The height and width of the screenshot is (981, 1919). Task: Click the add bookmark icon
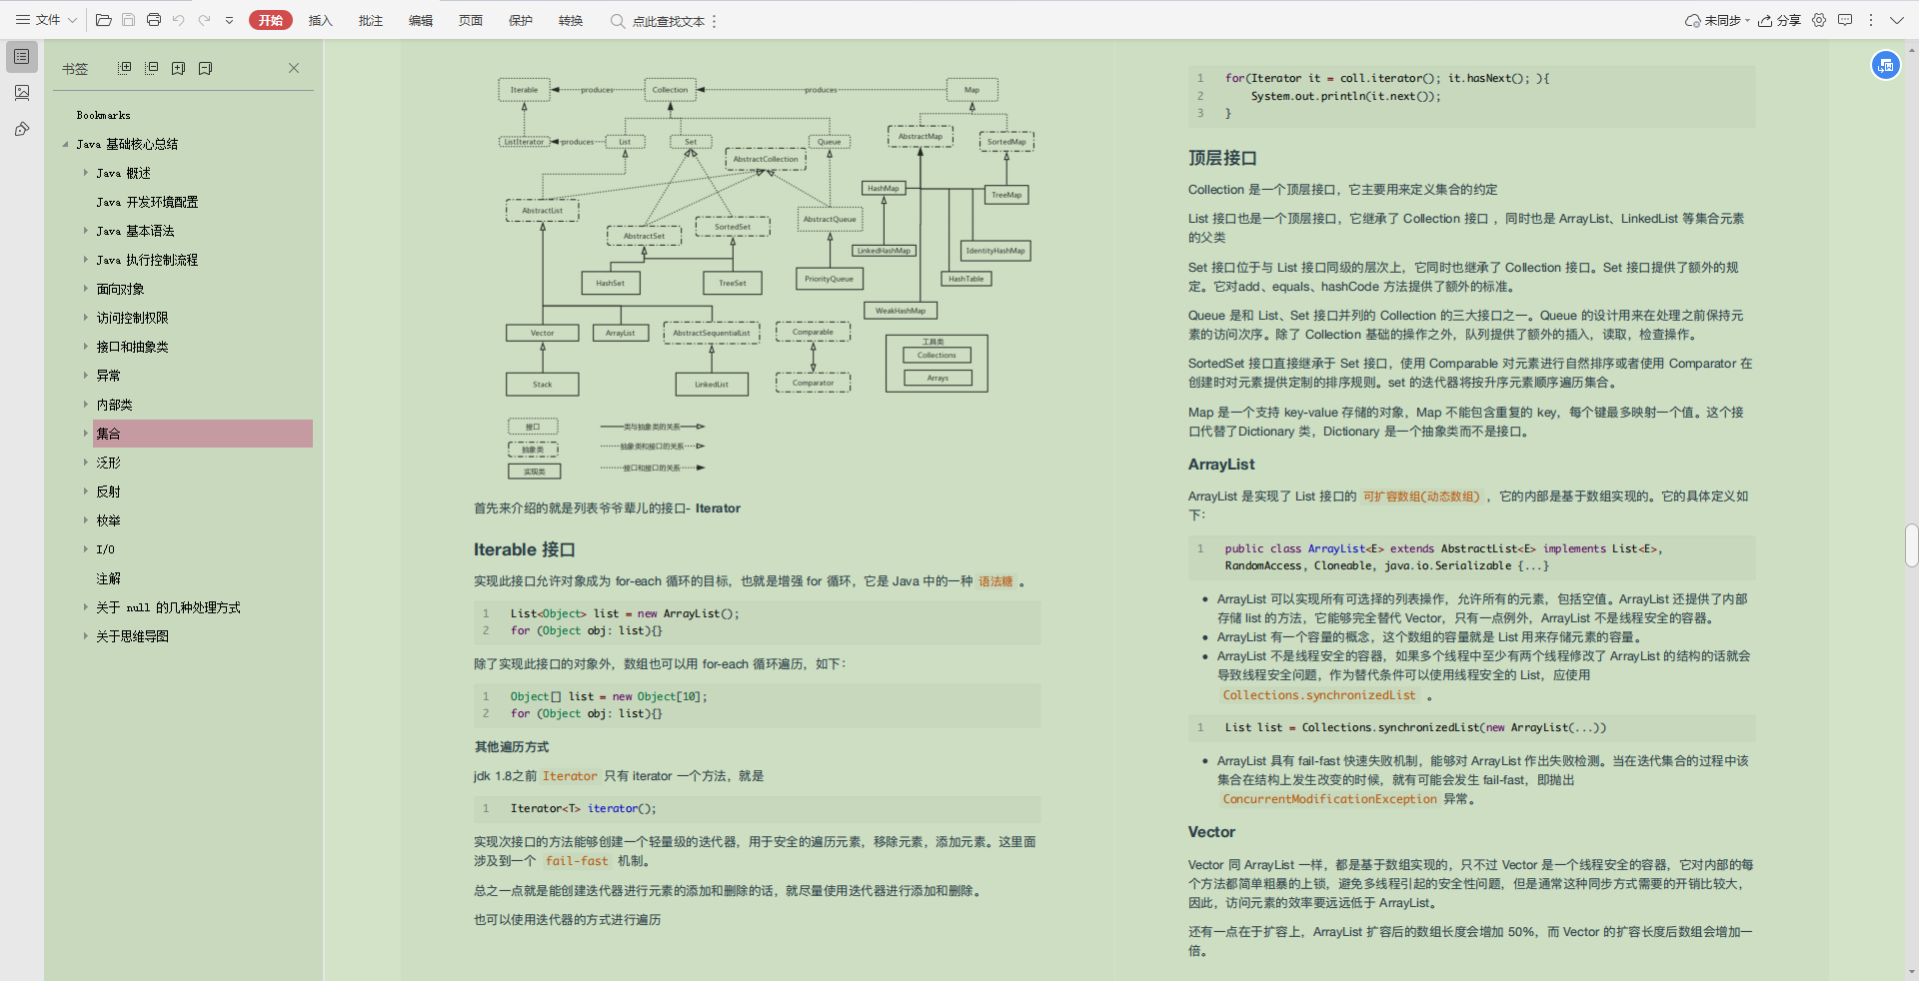coord(178,68)
